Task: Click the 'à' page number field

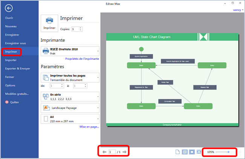Action: click(x=79, y=86)
